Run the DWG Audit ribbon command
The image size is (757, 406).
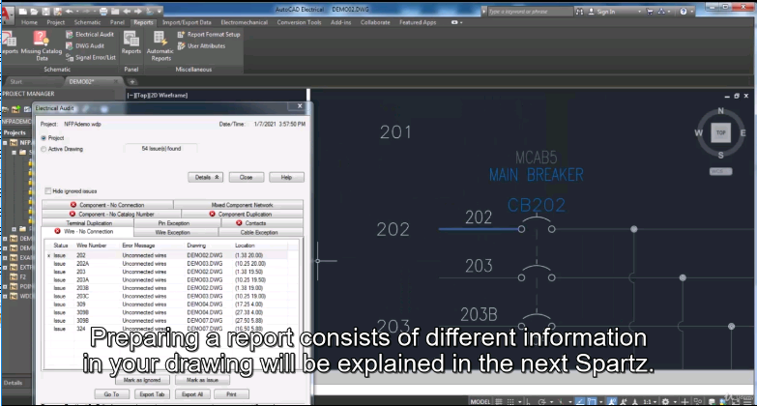85,45
